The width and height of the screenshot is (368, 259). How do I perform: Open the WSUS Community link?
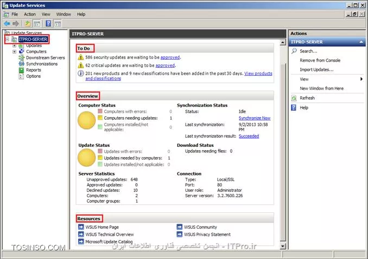(x=200, y=227)
